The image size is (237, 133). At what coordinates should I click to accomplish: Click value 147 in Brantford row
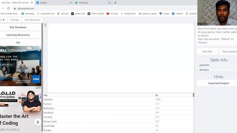(x=157, y=113)
